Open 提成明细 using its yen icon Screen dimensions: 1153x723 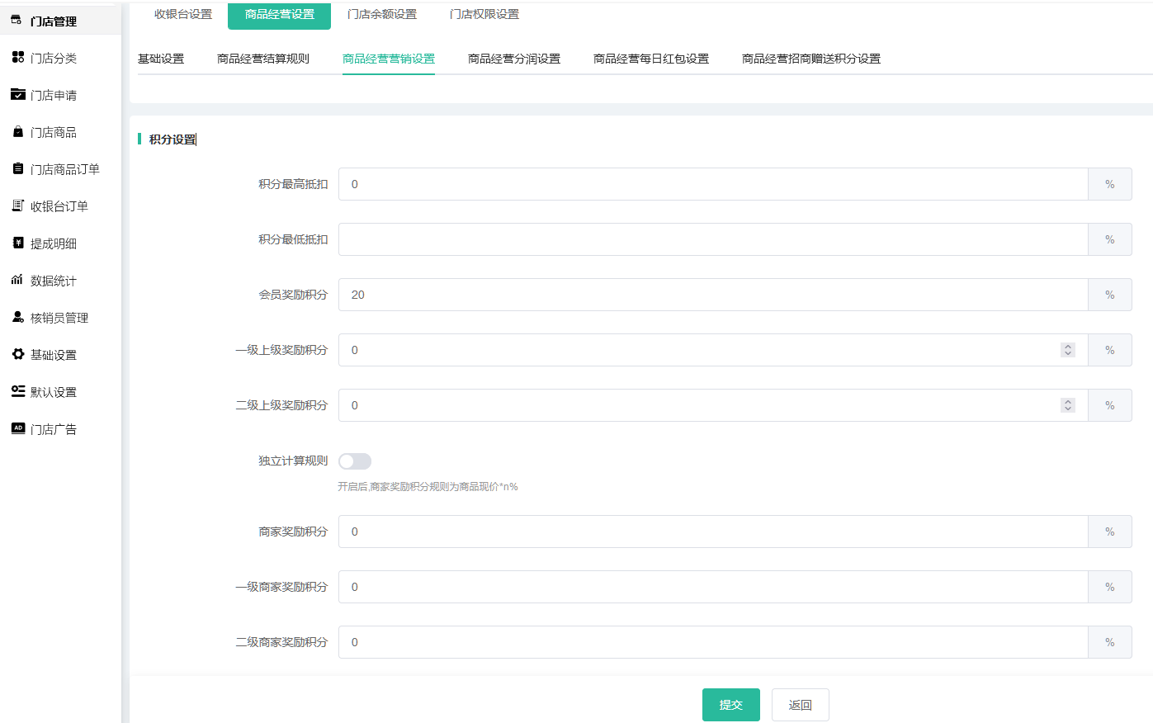tap(18, 243)
